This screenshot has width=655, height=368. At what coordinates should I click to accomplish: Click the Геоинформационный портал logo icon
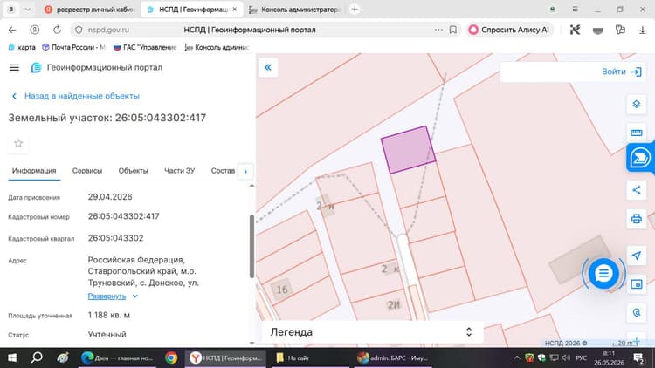37,68
